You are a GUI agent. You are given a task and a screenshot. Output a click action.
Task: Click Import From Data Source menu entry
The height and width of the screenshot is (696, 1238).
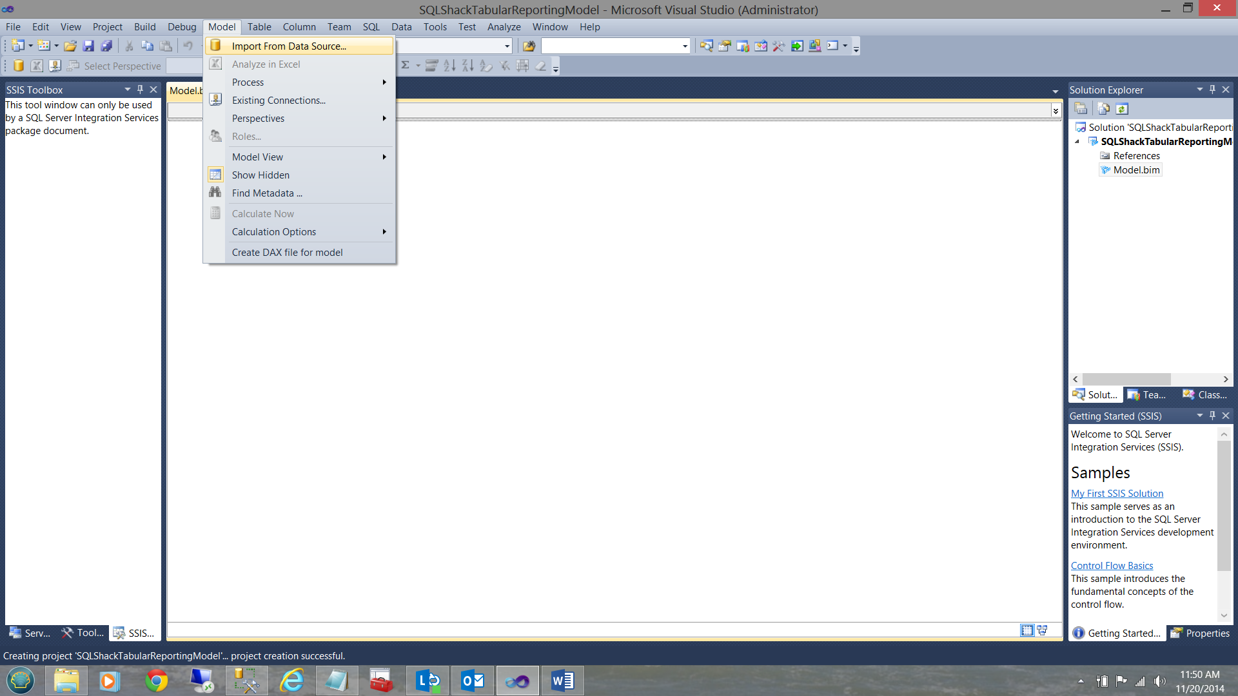coord(289,46)
